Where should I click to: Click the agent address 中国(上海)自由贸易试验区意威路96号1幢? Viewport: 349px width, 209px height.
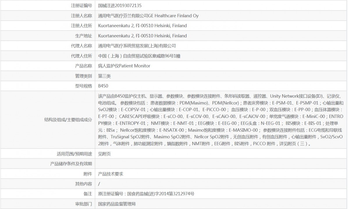(141, 56)
